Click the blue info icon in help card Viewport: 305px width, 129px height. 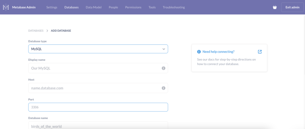[x=199, y=52]
